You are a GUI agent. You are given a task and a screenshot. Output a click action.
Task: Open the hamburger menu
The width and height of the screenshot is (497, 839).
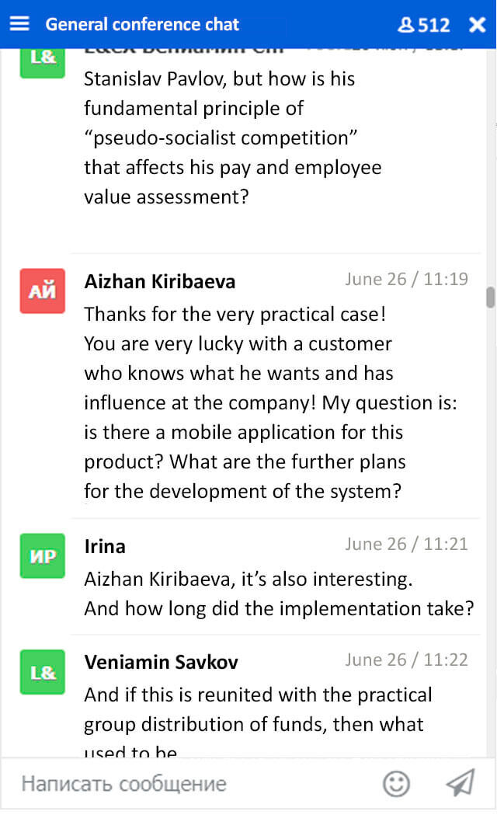(19, 24)
